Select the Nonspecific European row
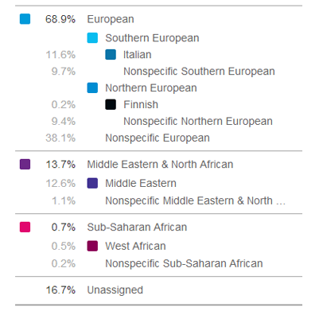This screenshot has height=311, width=319. coord(158,138)
